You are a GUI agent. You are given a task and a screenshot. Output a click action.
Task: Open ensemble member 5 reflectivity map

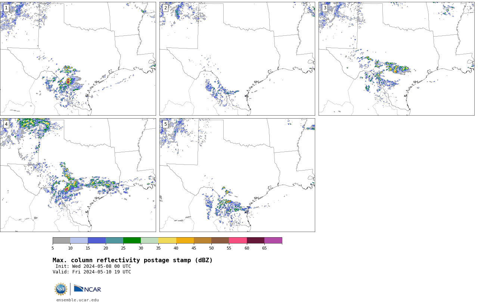[x=237, y=175]
